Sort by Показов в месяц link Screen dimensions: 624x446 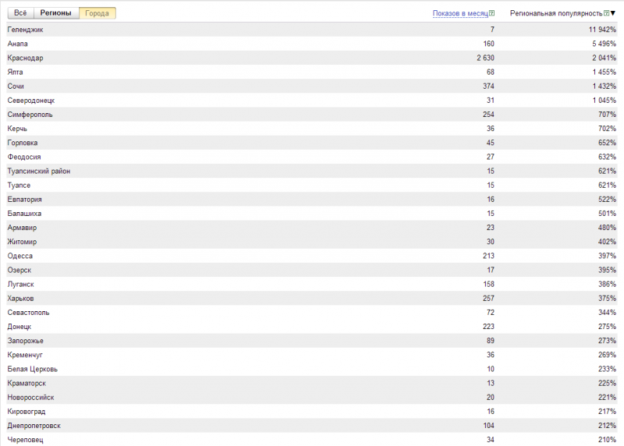[x=460, y=14]
